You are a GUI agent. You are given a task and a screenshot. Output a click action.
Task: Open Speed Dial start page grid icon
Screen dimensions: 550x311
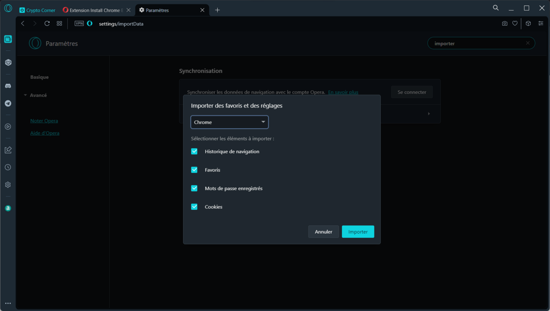pos(59,23)
